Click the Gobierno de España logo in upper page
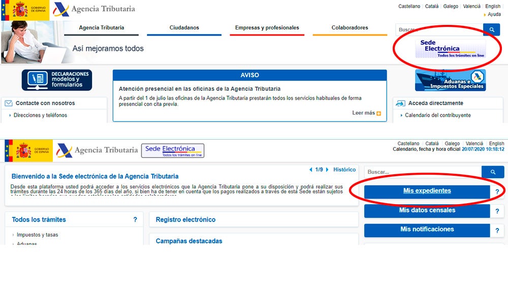The height and width of the screenshot is (288, 508). tap(25, 10)
